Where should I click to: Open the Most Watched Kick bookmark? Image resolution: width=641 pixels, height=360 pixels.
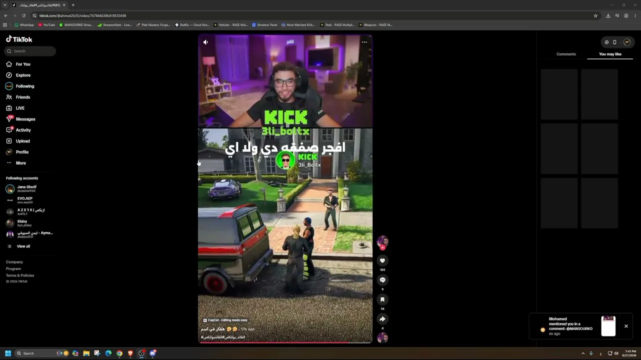click(298, 24)
